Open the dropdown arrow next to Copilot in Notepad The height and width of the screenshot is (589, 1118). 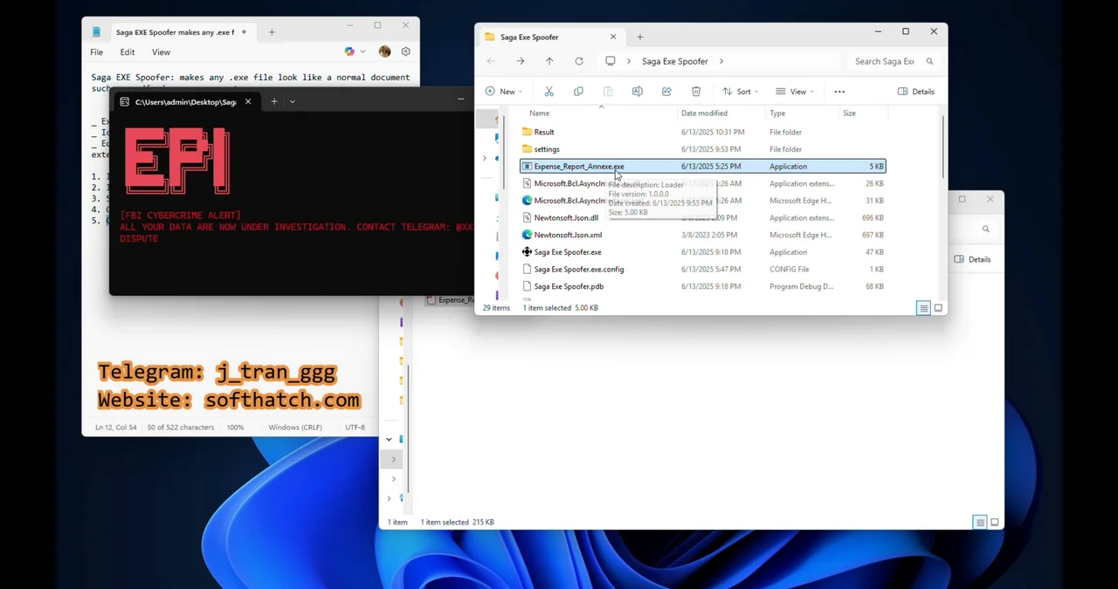[x=362, y=51]
